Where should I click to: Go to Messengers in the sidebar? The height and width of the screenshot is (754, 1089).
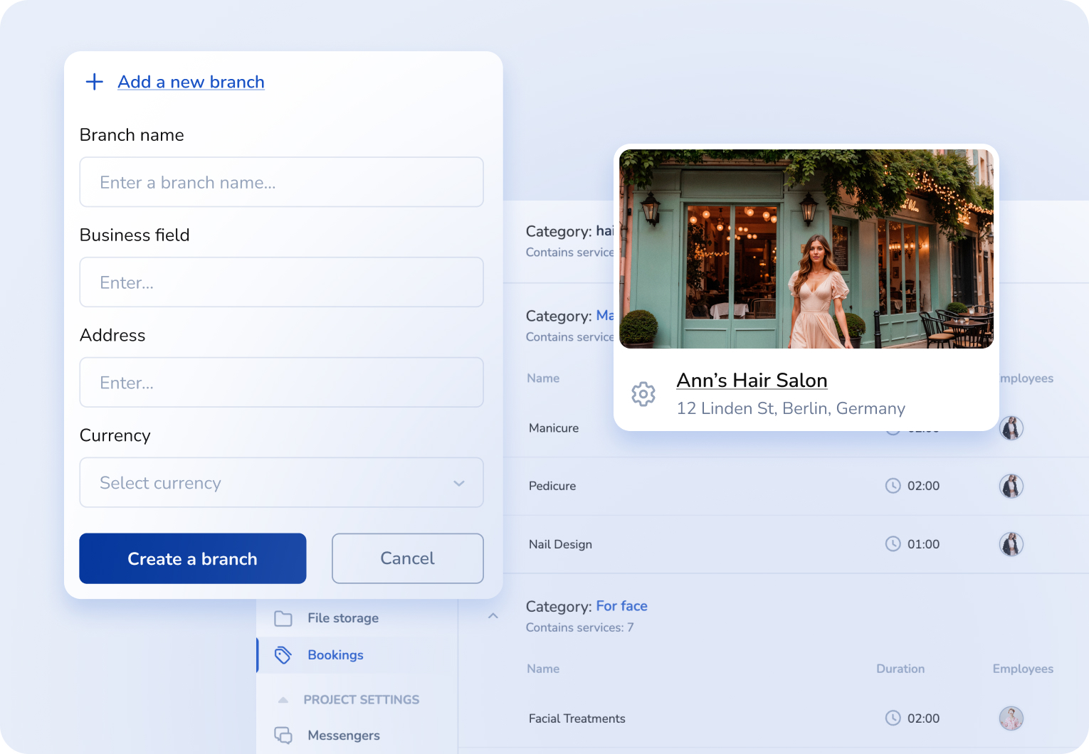tap(343, 736)
